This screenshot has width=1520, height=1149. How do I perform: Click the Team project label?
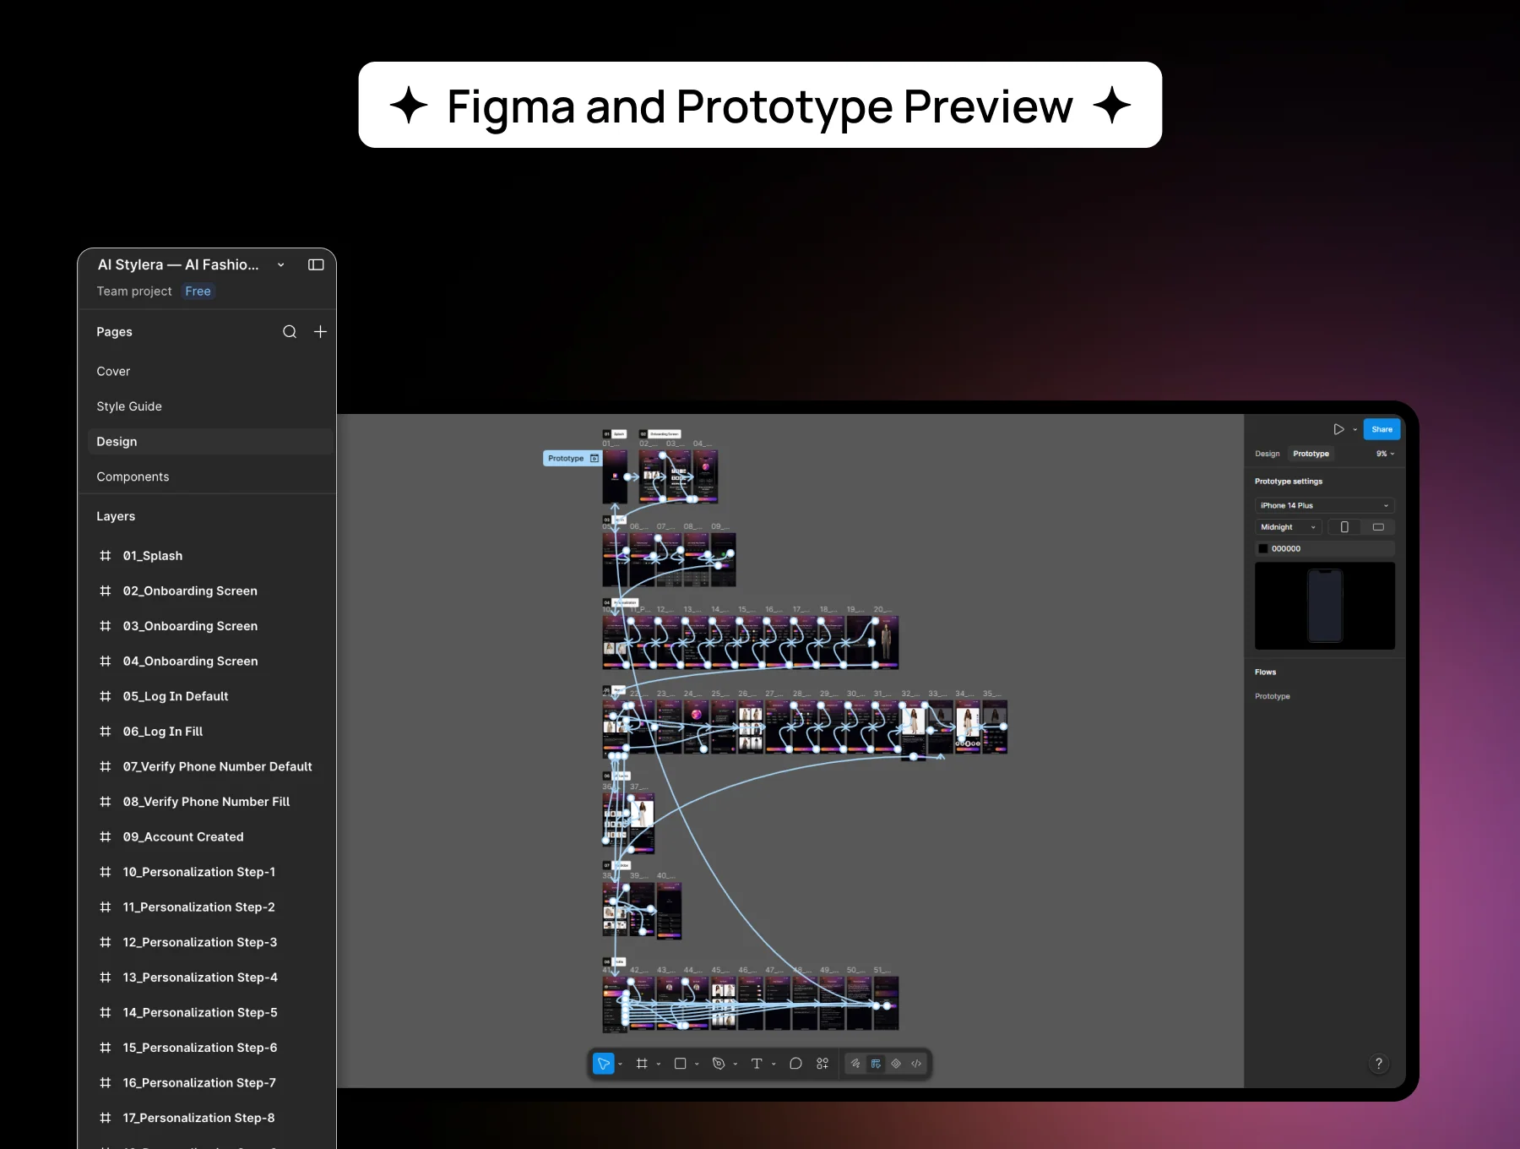point(134,291)
